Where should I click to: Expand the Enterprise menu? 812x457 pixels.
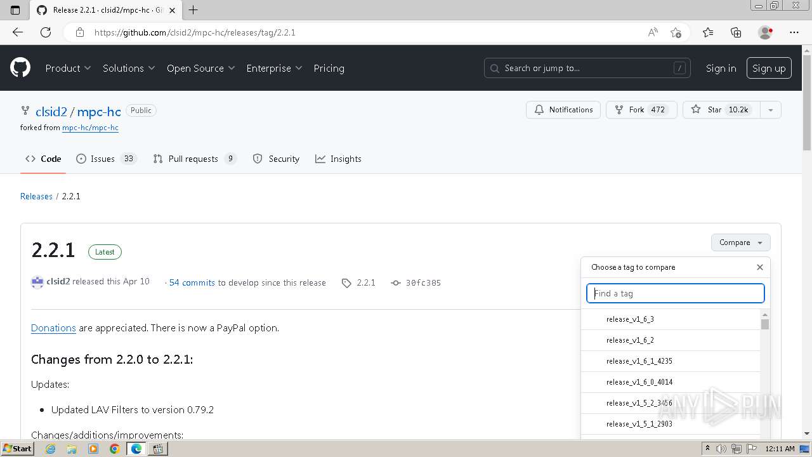click(x=274, y=68)
